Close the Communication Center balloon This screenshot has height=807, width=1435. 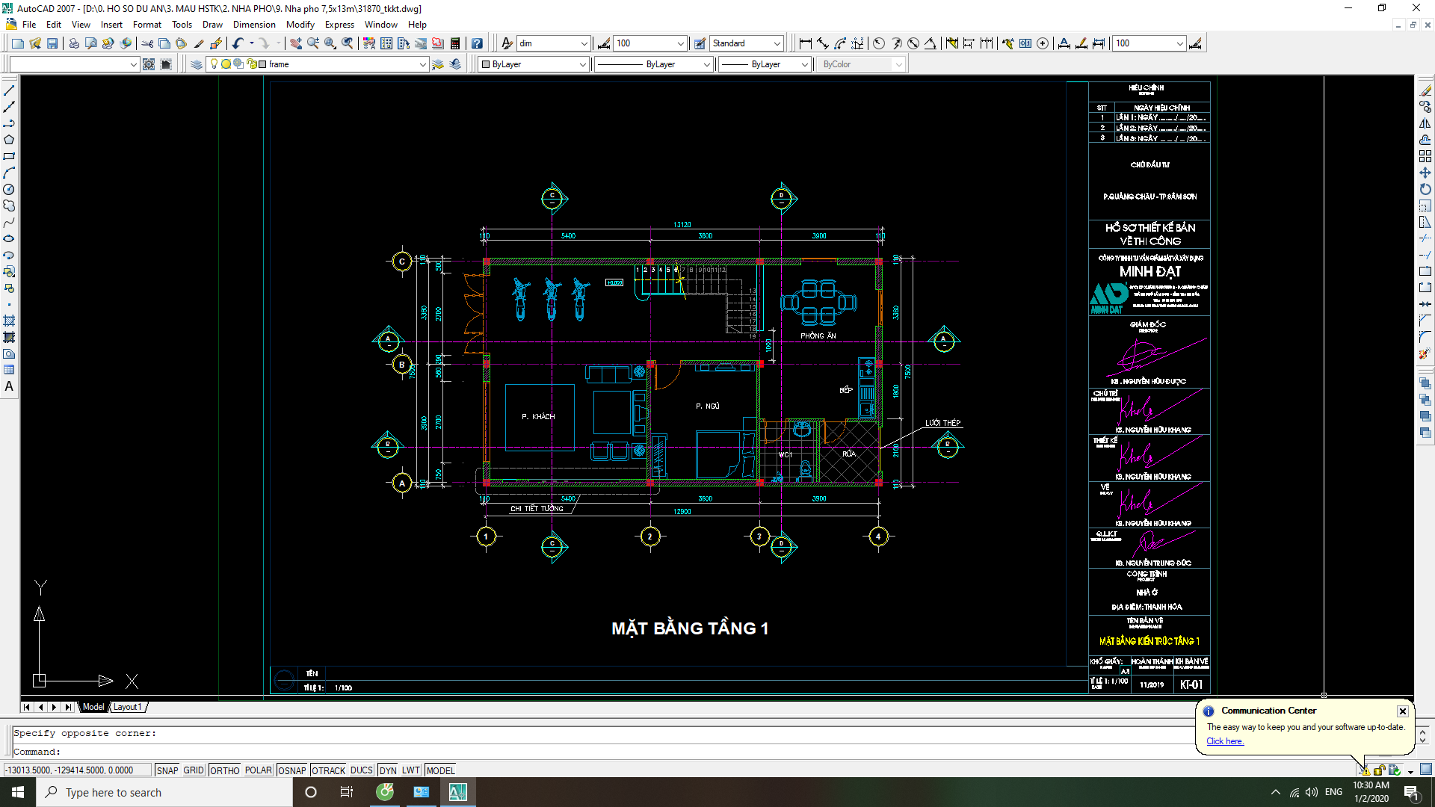(1403, 711)
